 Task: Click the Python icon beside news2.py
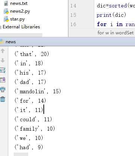[x=6, y=11]
